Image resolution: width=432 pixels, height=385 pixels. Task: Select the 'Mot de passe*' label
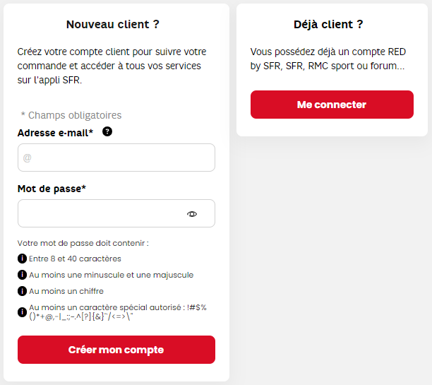pyautogui.click(x=52, y=189)
